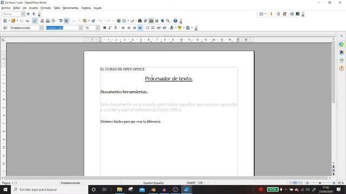Open the Paste options dropdown arrow
346x194 pixels.
click(x=89, y=20)
